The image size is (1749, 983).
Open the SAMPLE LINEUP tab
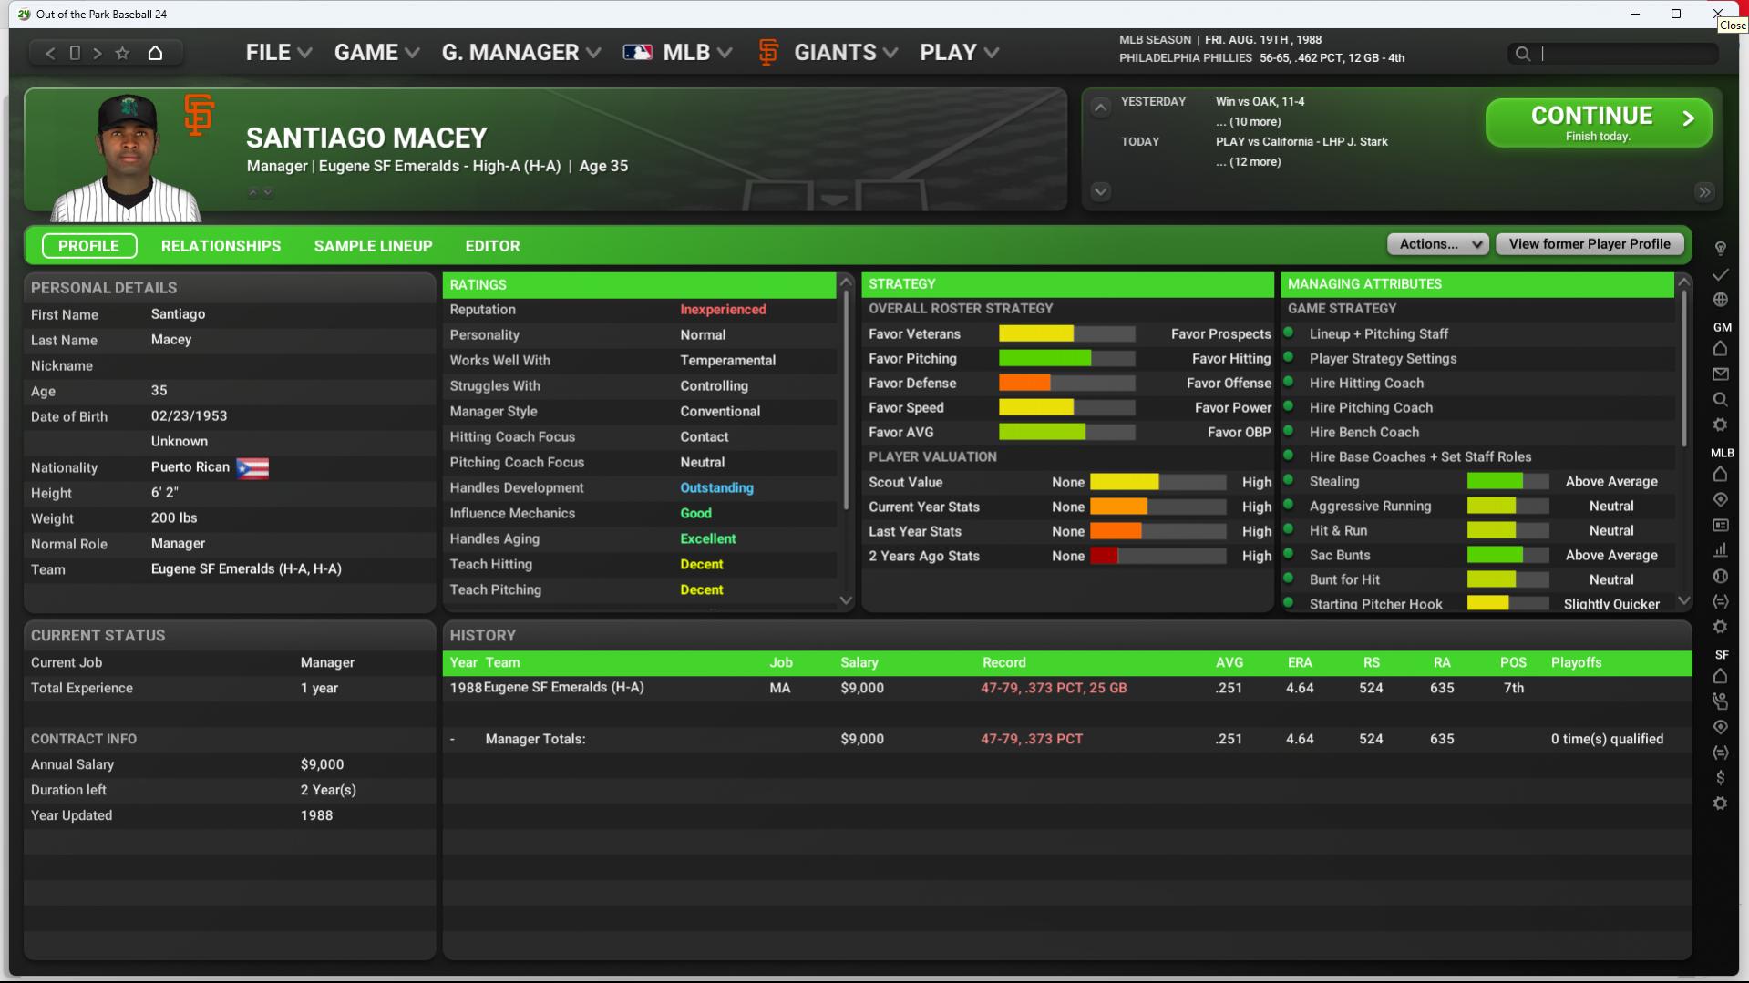(x=373, y=246)
